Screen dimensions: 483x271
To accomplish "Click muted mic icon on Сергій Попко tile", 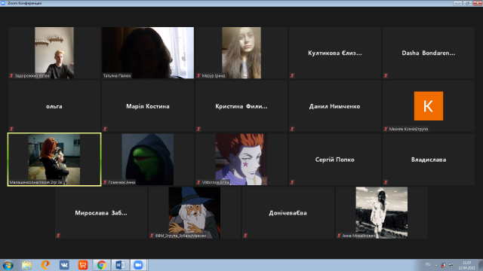I will pos(292,182).
